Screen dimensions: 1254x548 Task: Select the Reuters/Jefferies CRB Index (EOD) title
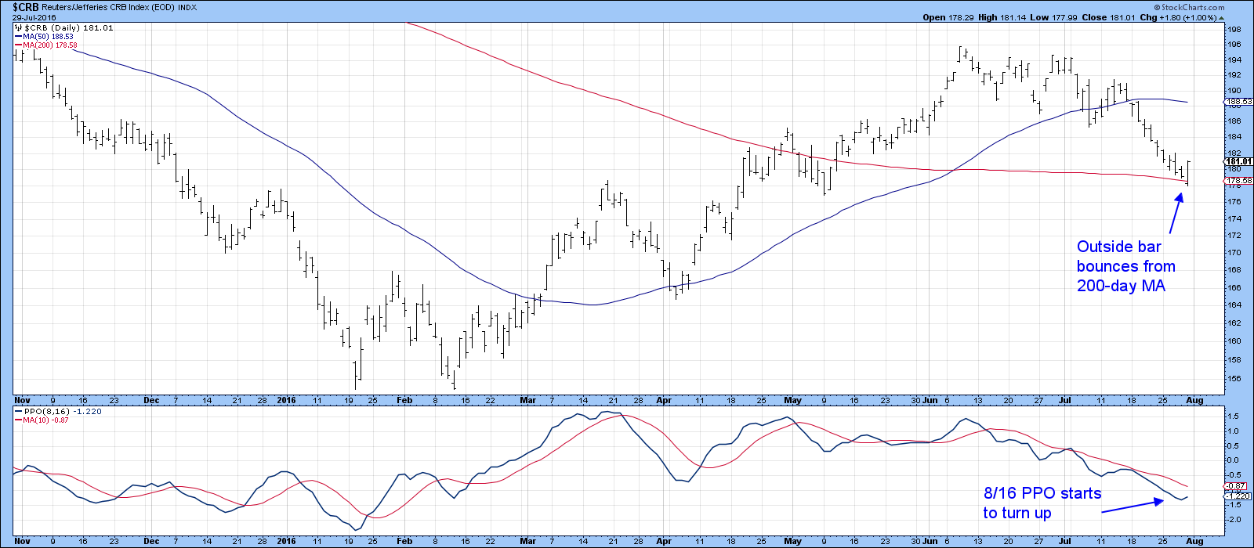(x=108, y=8)
